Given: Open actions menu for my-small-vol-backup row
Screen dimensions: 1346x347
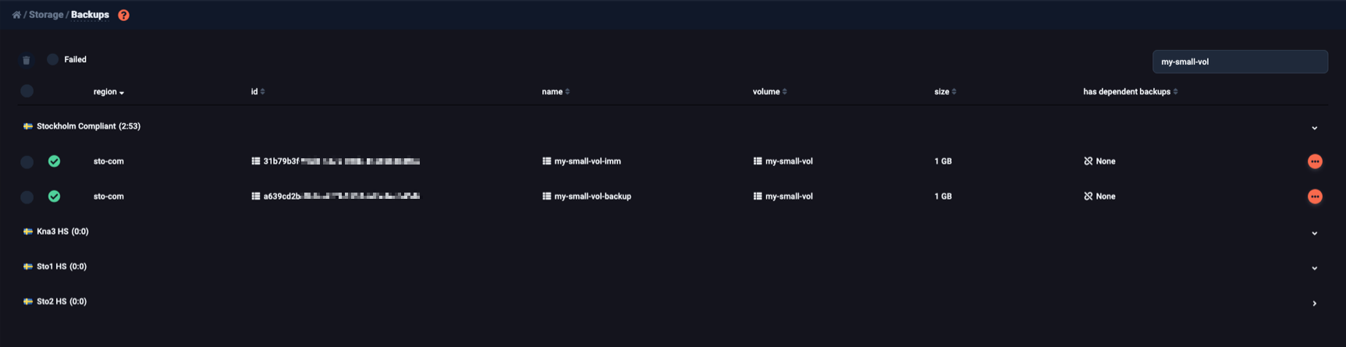Looking at the screenshot, I should tap(1315, 197).
